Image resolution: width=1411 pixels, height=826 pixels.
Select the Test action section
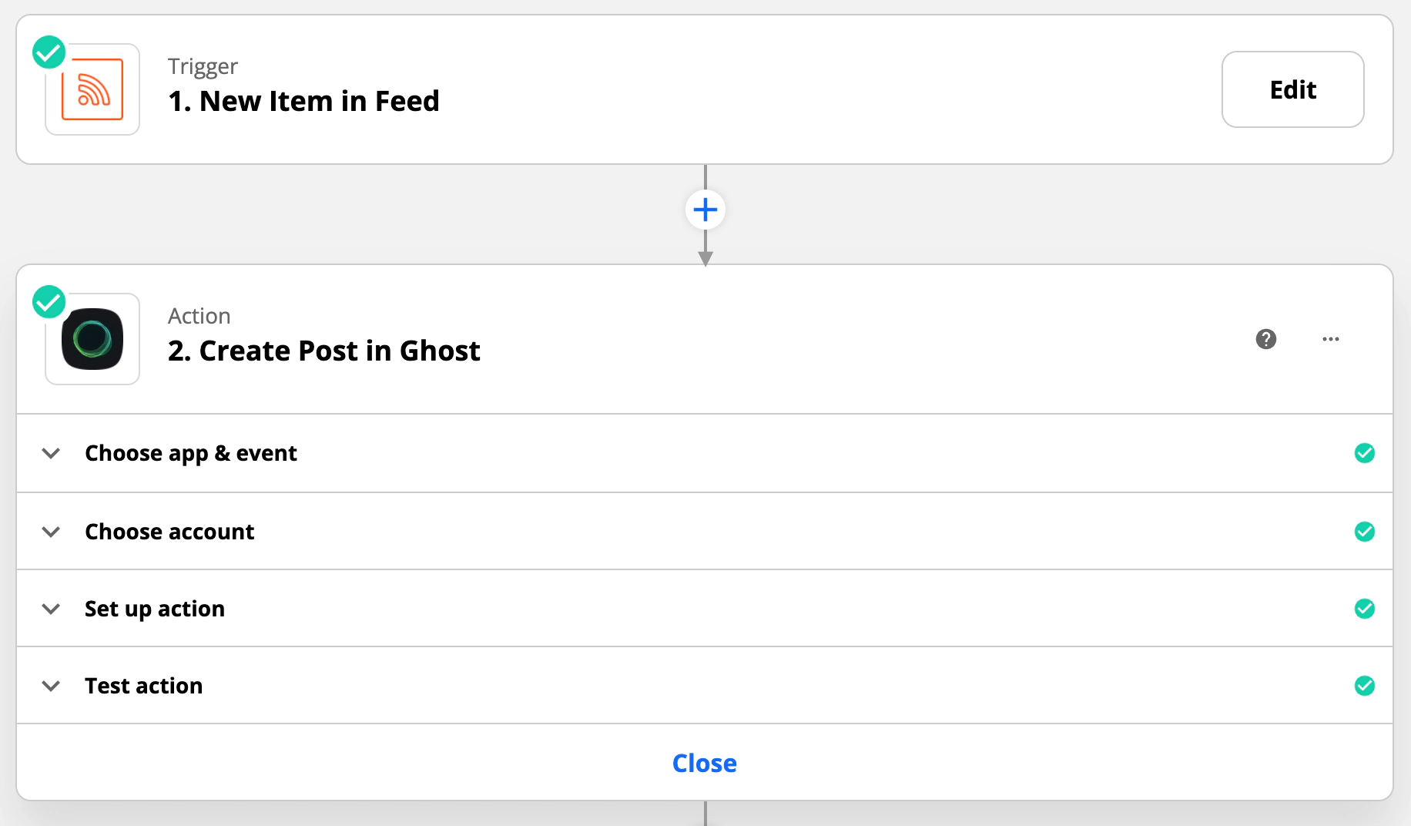point(144,686)
